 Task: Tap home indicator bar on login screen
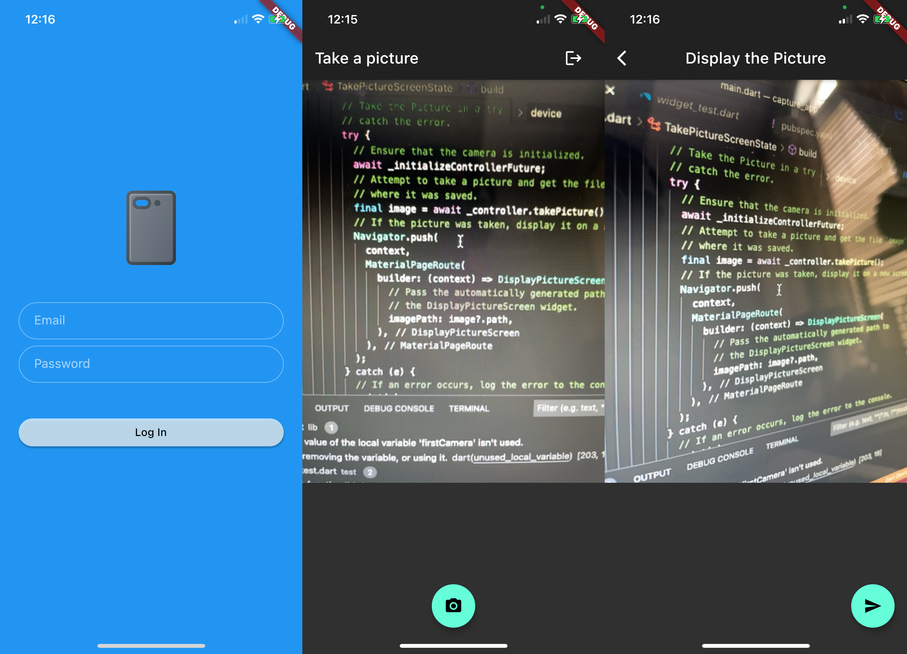coord(151,645)
